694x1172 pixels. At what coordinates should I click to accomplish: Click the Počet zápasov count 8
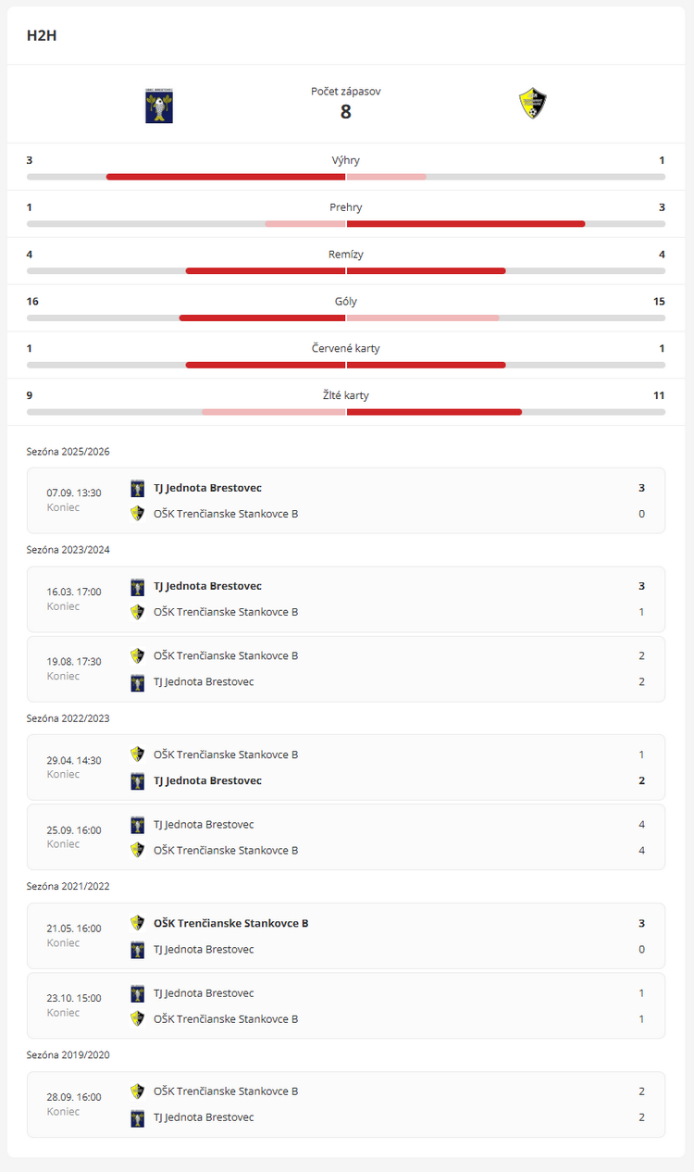click(346, 112)
